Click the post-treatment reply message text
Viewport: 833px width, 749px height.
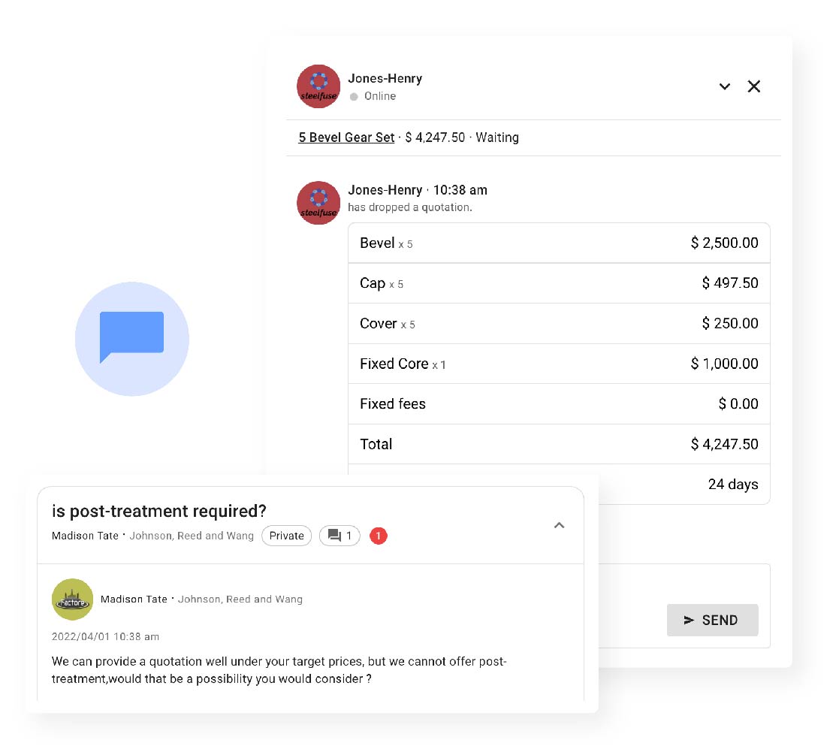279,670
